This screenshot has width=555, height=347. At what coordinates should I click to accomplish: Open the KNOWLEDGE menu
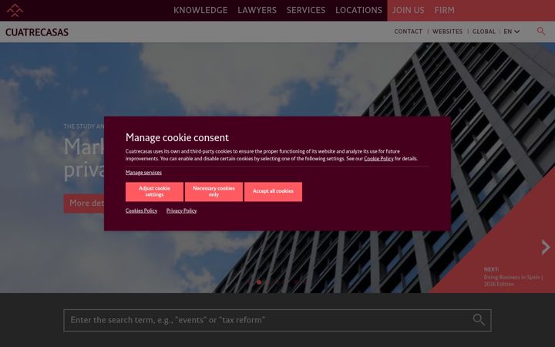[x=200, y=10]
